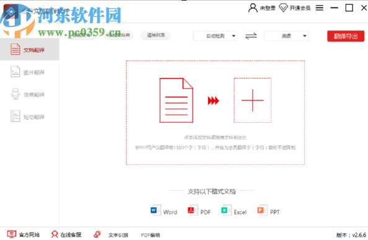Open 在线客服 online support
The image size is (368, 240).
pyautogui.click(x=71, y=234)
